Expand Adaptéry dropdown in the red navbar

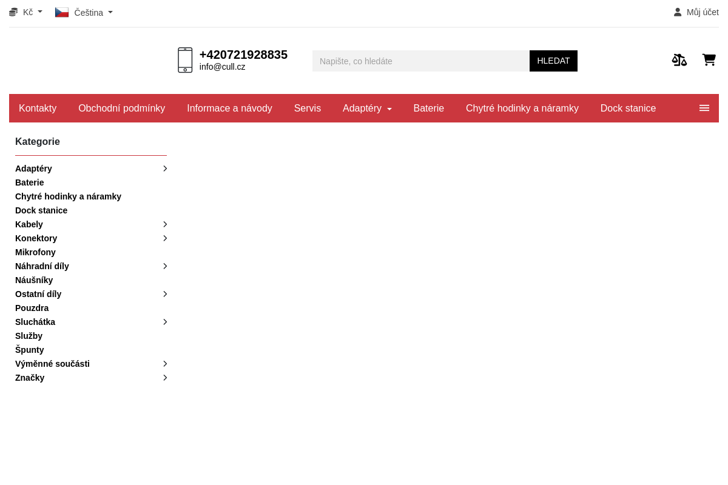click(x=367, y=108)
